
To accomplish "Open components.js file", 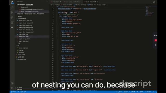I will (24, 48).
